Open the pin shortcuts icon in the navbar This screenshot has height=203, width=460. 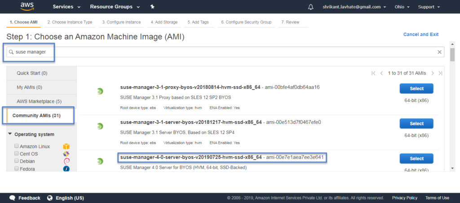point(152,7)
